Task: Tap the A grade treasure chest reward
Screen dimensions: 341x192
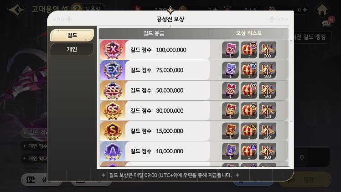Action: click(249, 151)
